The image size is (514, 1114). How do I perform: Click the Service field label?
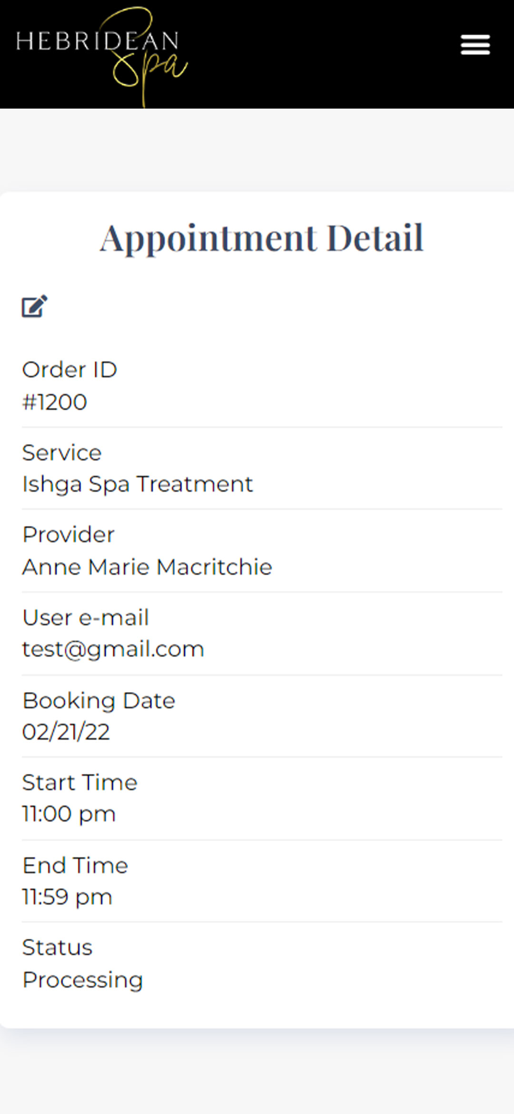(x=62, y=452)
